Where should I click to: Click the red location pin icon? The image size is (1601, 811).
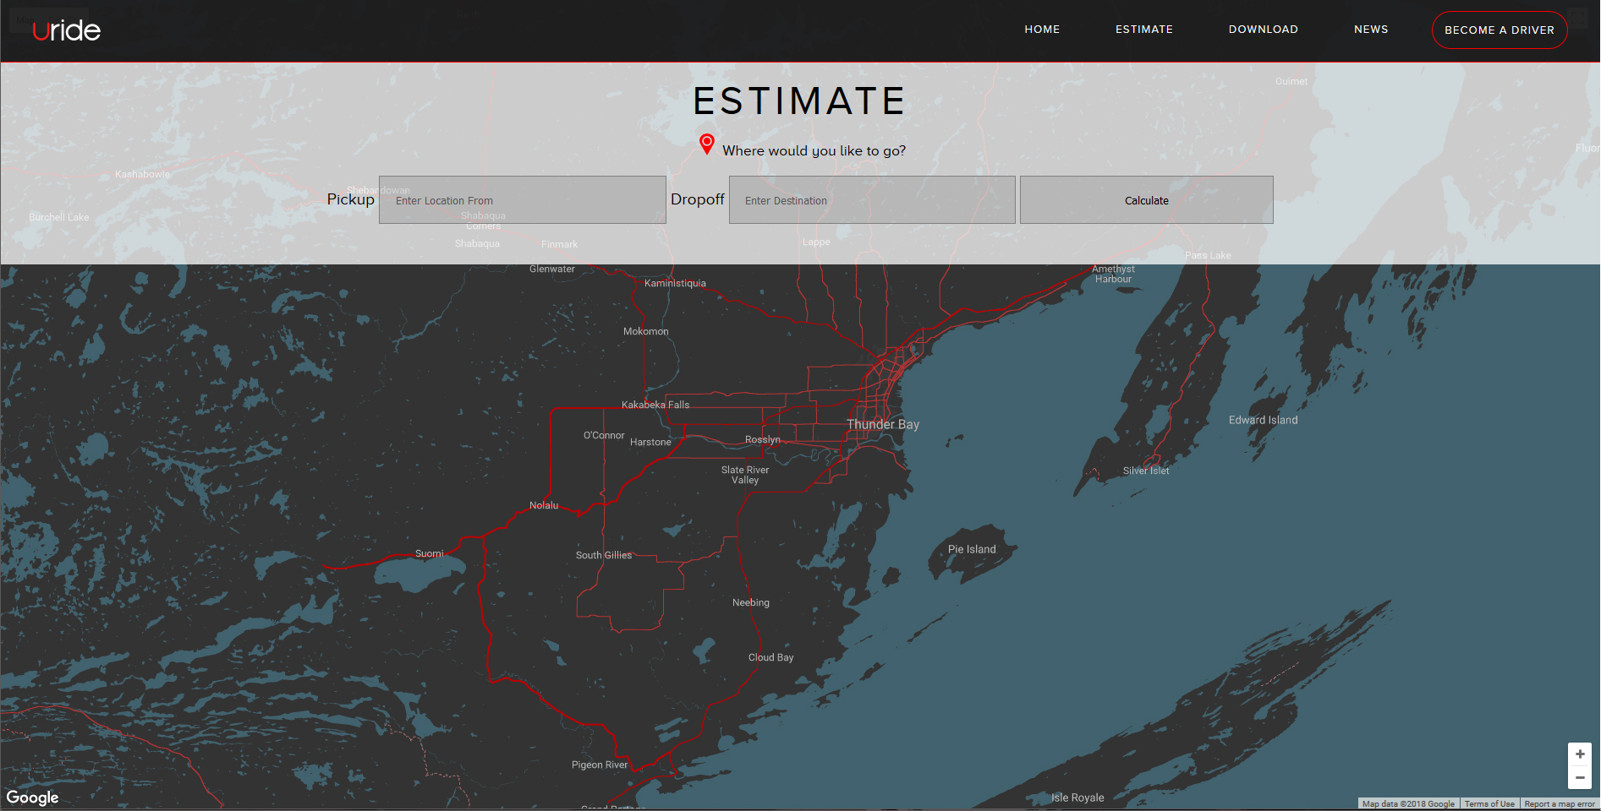(x=707, y=144)
